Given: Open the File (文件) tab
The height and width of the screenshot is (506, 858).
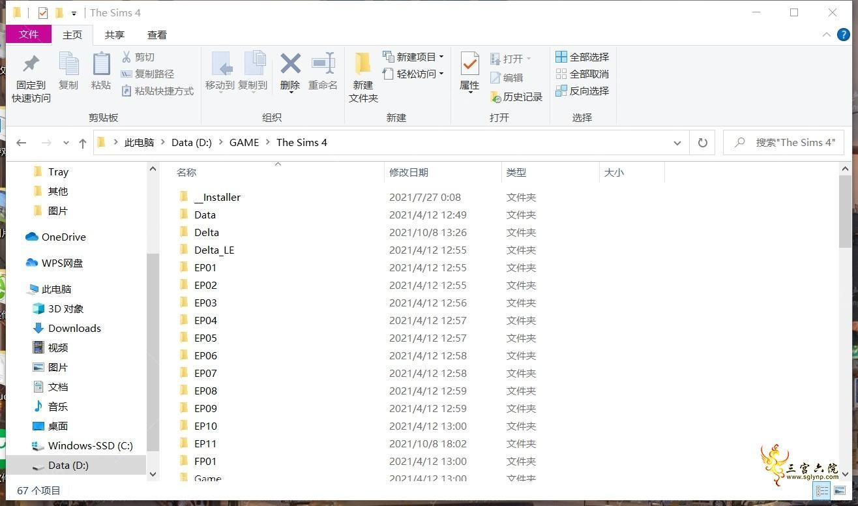Looking at the screenshot, I should point(29,35).
